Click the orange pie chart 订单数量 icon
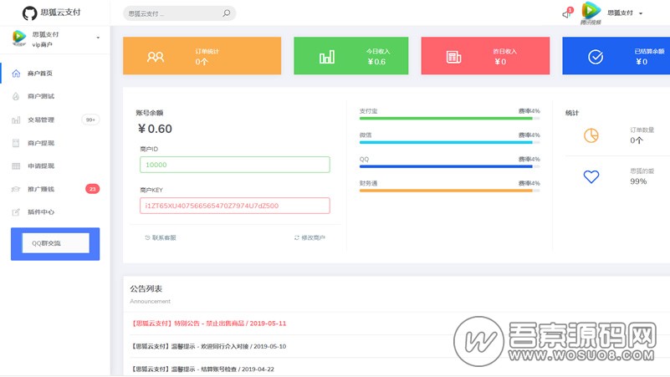Image resolution: width=670 pixels, height=377 pixels. point(591,135)
